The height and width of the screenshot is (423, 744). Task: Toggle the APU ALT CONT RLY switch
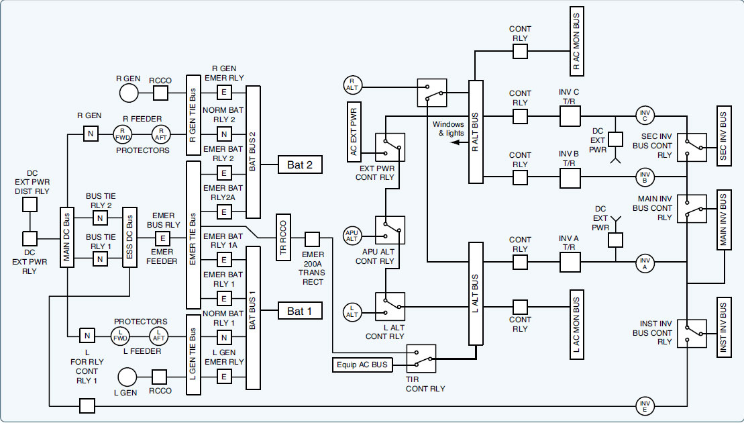[x=390, y=230]
